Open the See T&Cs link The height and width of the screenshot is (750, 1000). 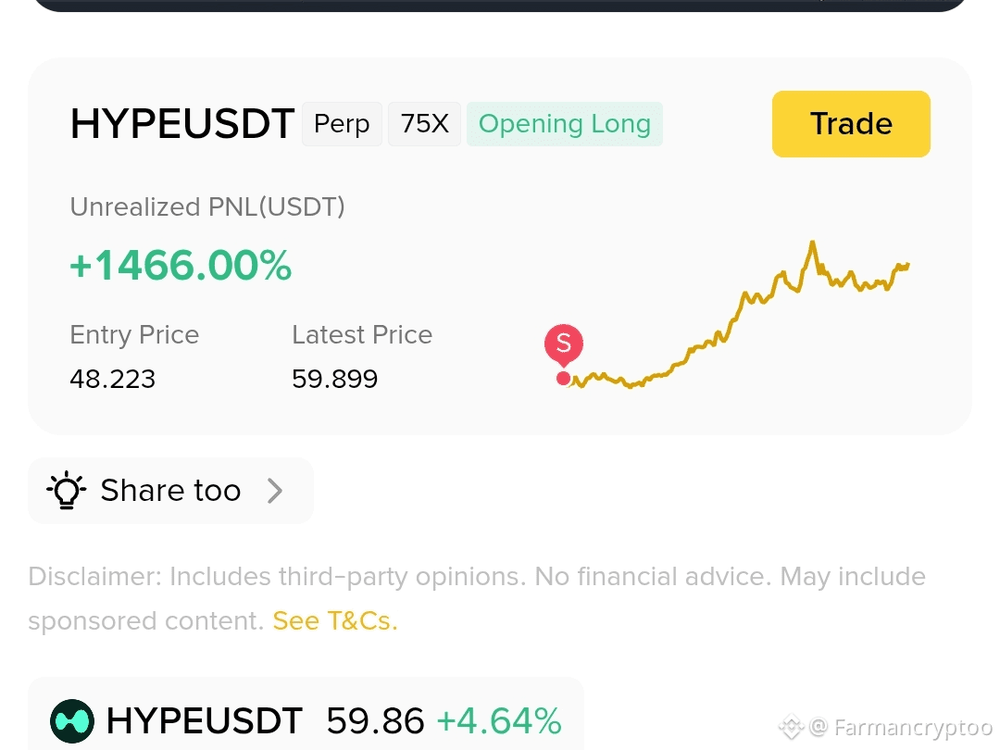coord(335,620)
